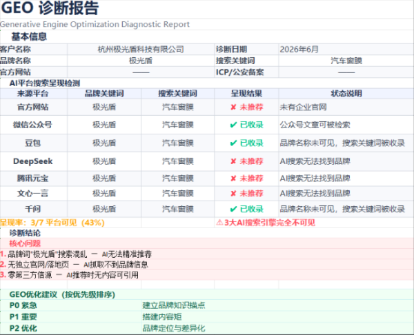
Task: Select the "文心一言" platform cell
Action: (x=32, y=194)
